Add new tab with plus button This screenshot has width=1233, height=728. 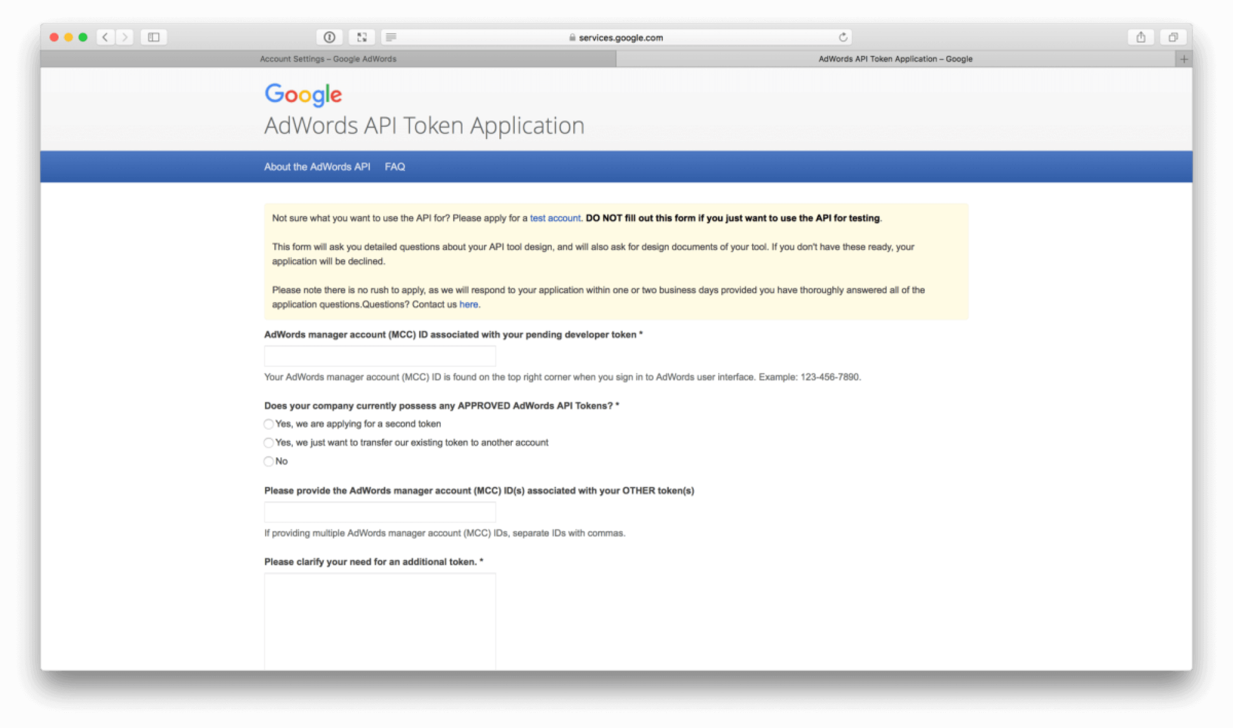click(1184, 59)
